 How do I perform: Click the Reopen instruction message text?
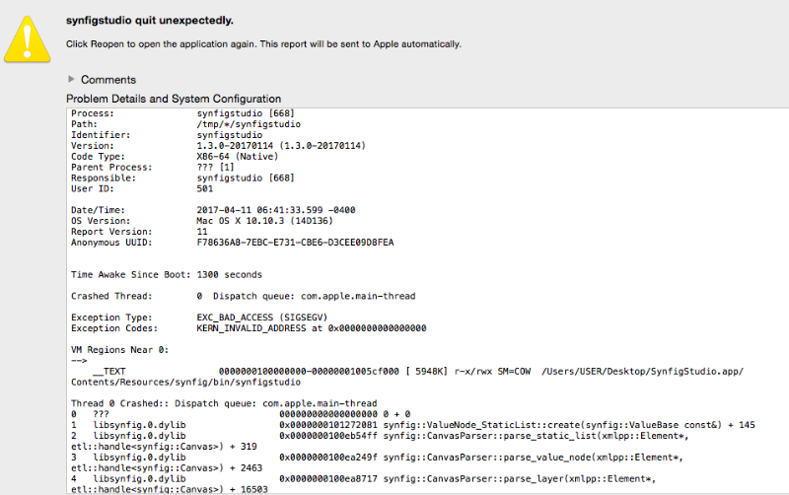click(263, 44)
